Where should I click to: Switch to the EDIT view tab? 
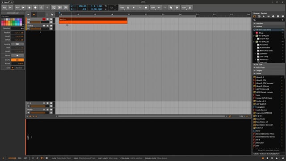click(x=25, y=158)
